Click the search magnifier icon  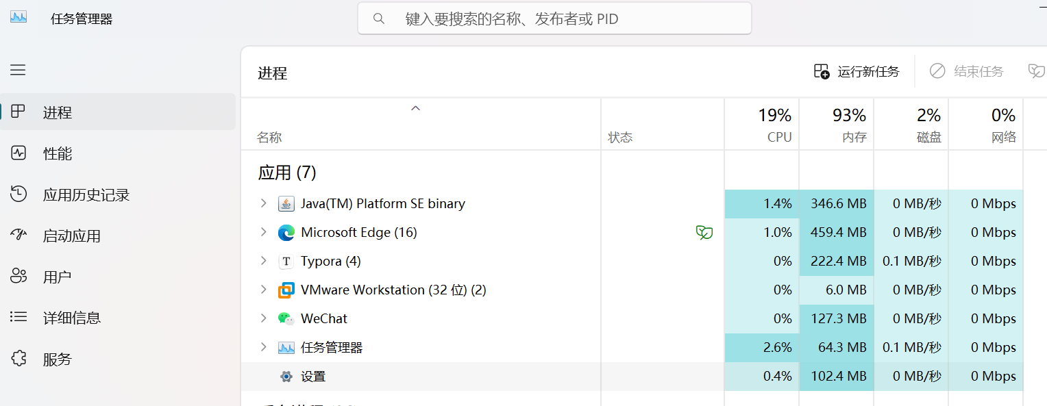click(x=379, y=18)
